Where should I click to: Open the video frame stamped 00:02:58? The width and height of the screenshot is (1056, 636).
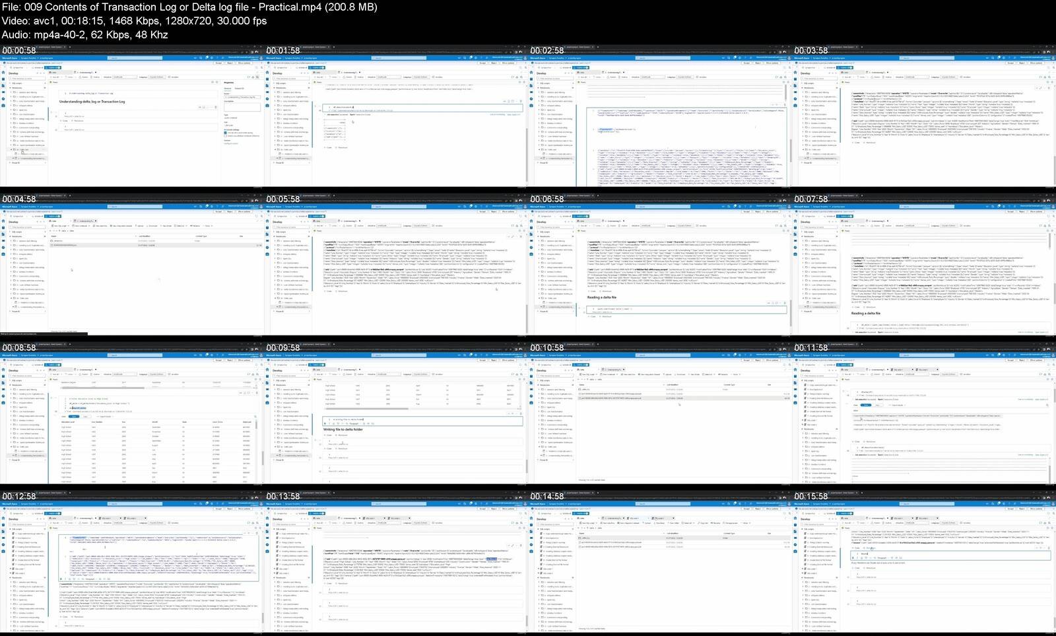(x=660, y=116)
